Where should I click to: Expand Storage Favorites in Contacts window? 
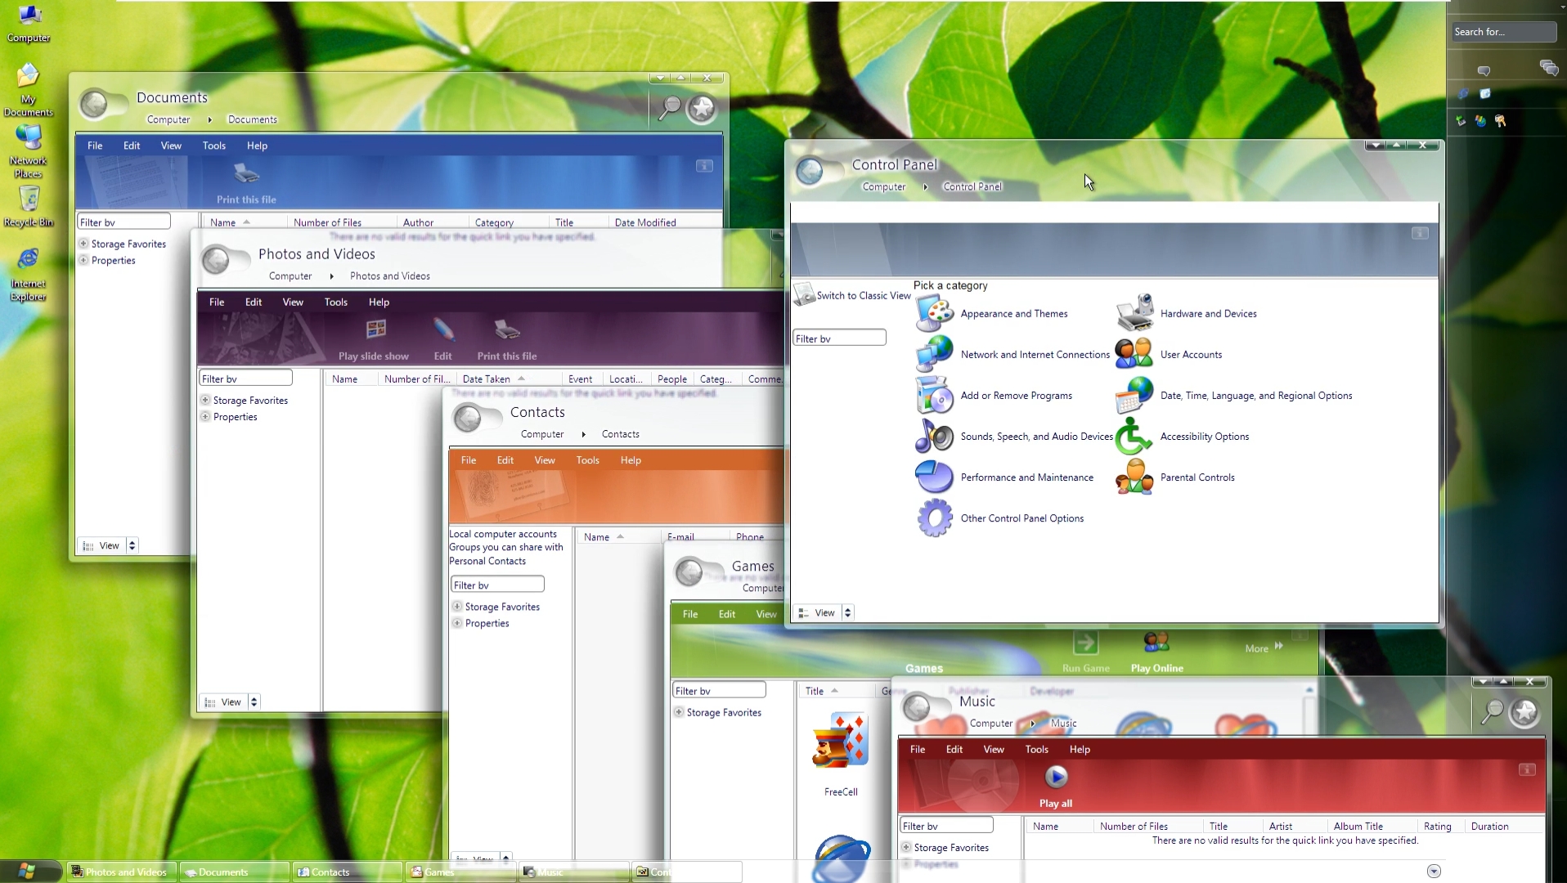click(457, 606)
